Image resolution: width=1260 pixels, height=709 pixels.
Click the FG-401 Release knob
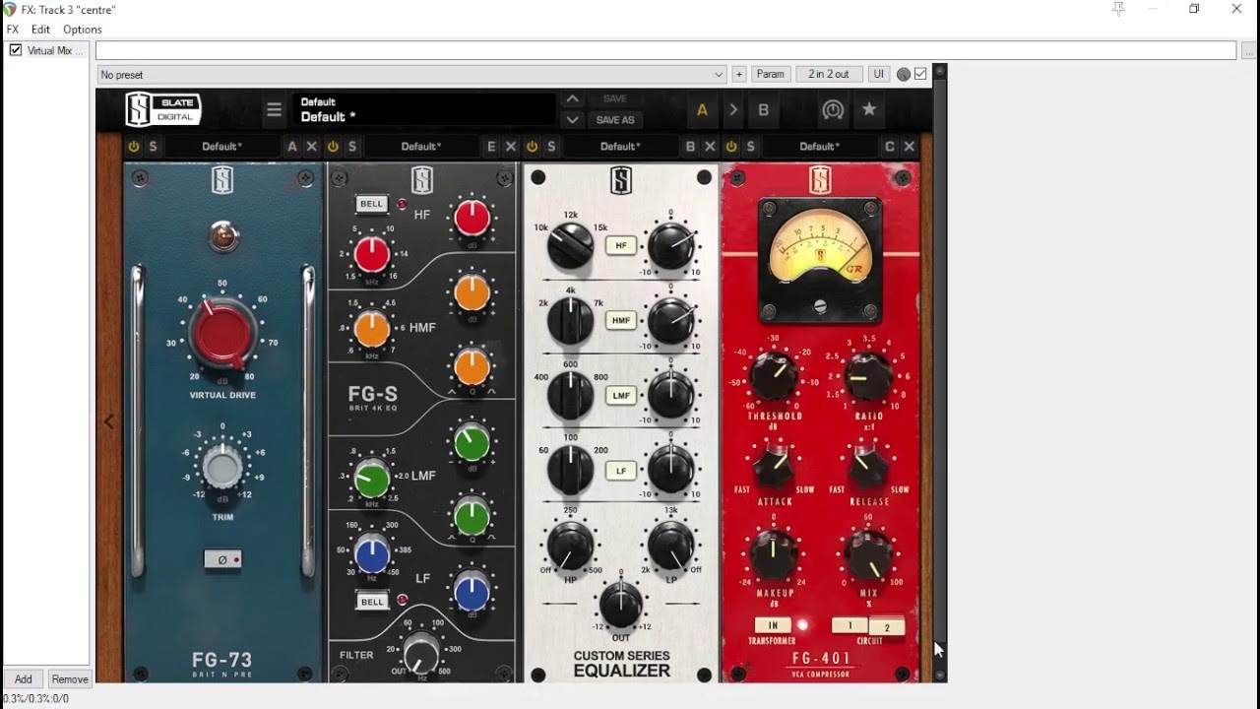[869, 468]
